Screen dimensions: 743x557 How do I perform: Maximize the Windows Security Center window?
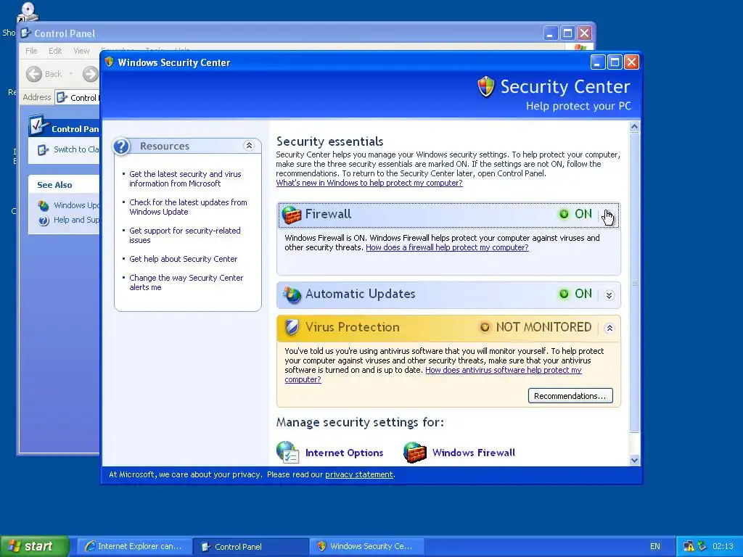tap(615, 62)
